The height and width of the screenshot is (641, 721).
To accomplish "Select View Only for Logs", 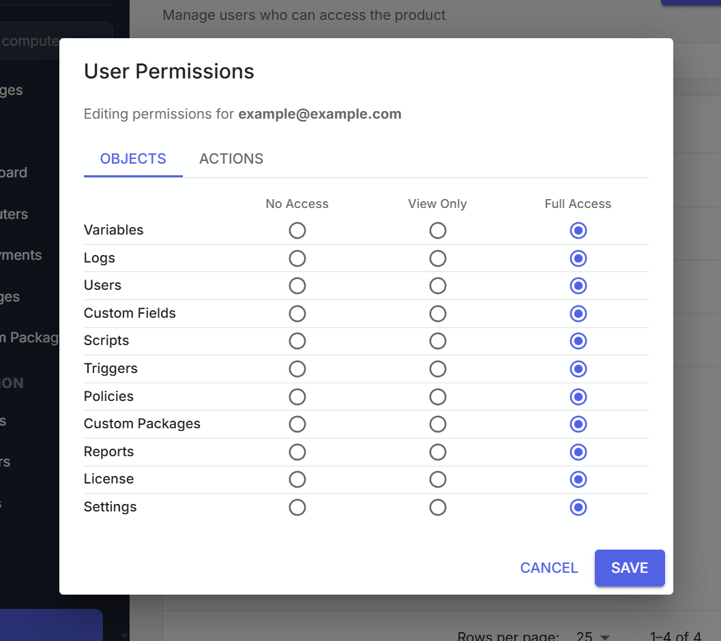I will click(x=437, y=258).
